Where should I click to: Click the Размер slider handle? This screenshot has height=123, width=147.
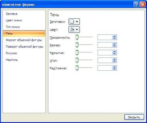[77, 45]
